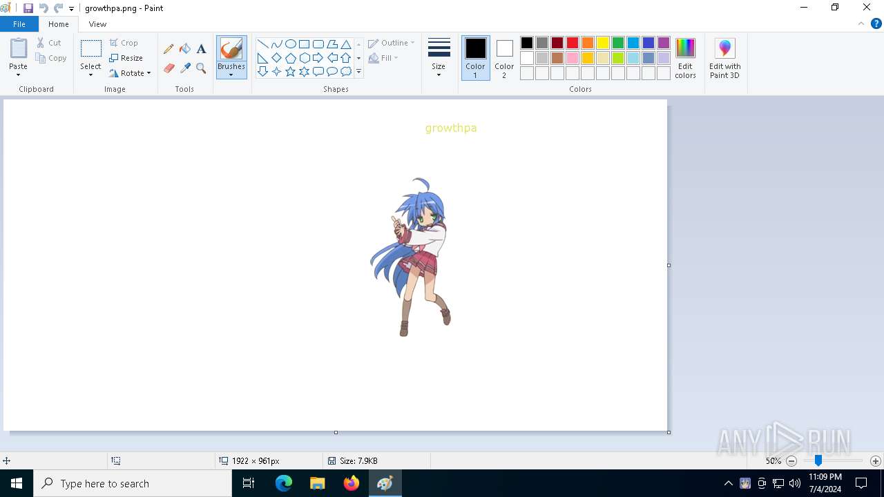The image size is (884, 497).
Task: Choose the Down arrow shape
Action: coord(263,72)
